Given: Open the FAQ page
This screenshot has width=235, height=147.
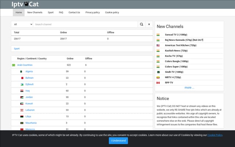Looking at the screenshot, I should (61, 12).
